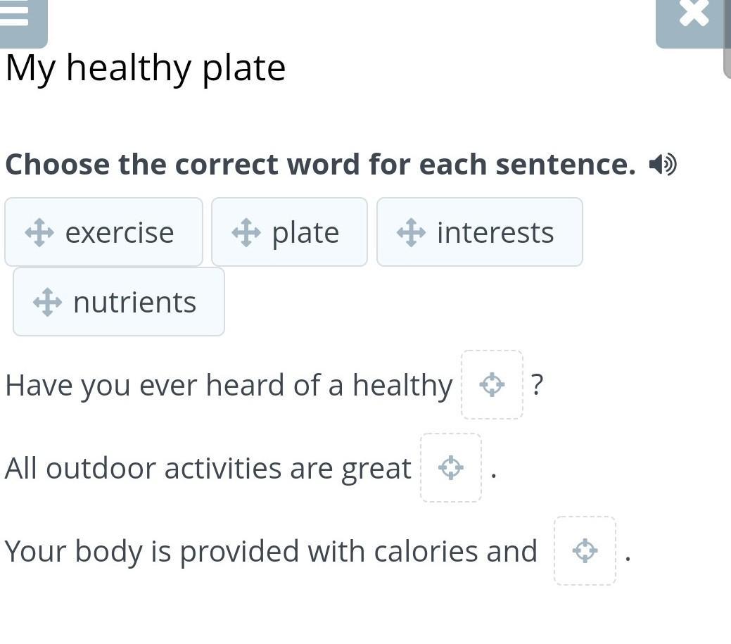731x644 pixels.
Task: Select the word "exercise" in the word bank
Action: pos(120,232)
